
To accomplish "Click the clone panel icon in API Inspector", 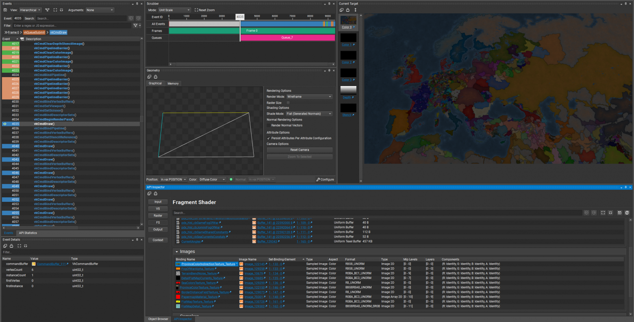I will pos(149,193).
